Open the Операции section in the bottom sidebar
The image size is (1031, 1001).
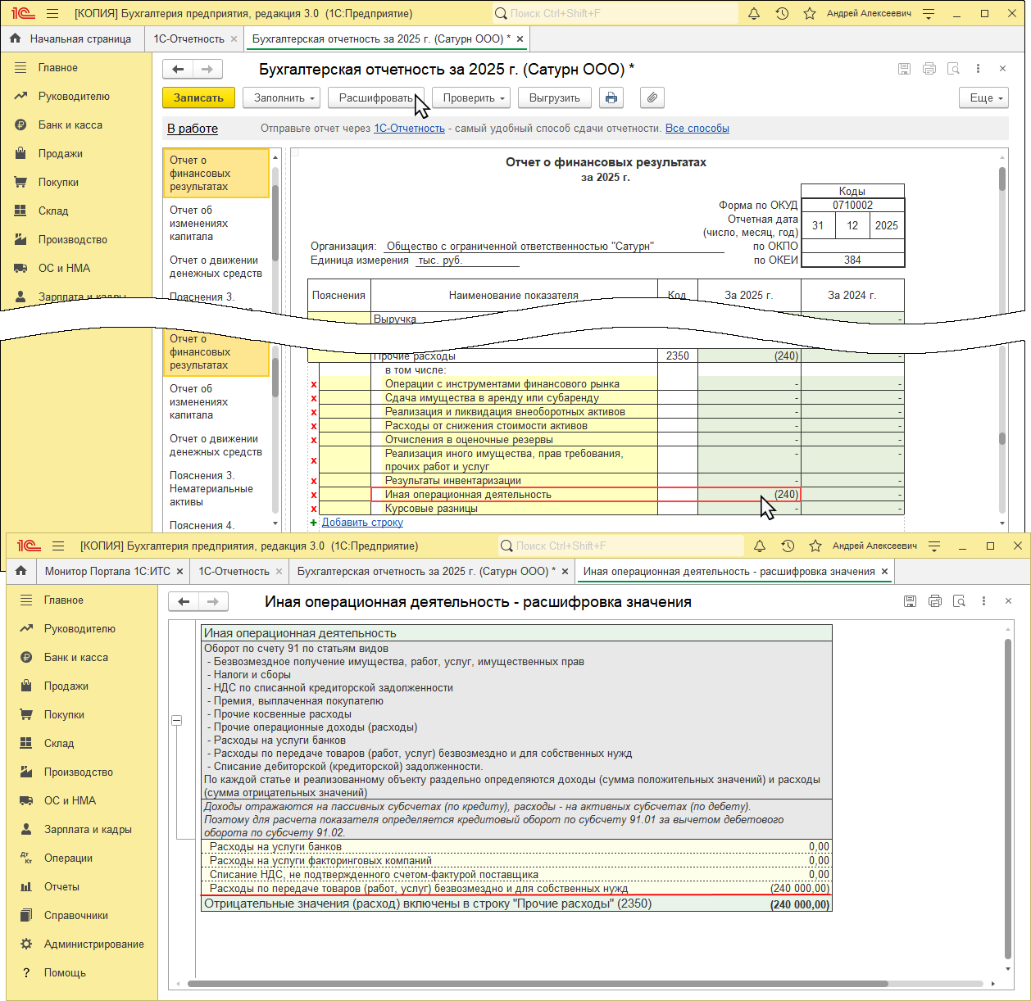[x=82, y=858]
